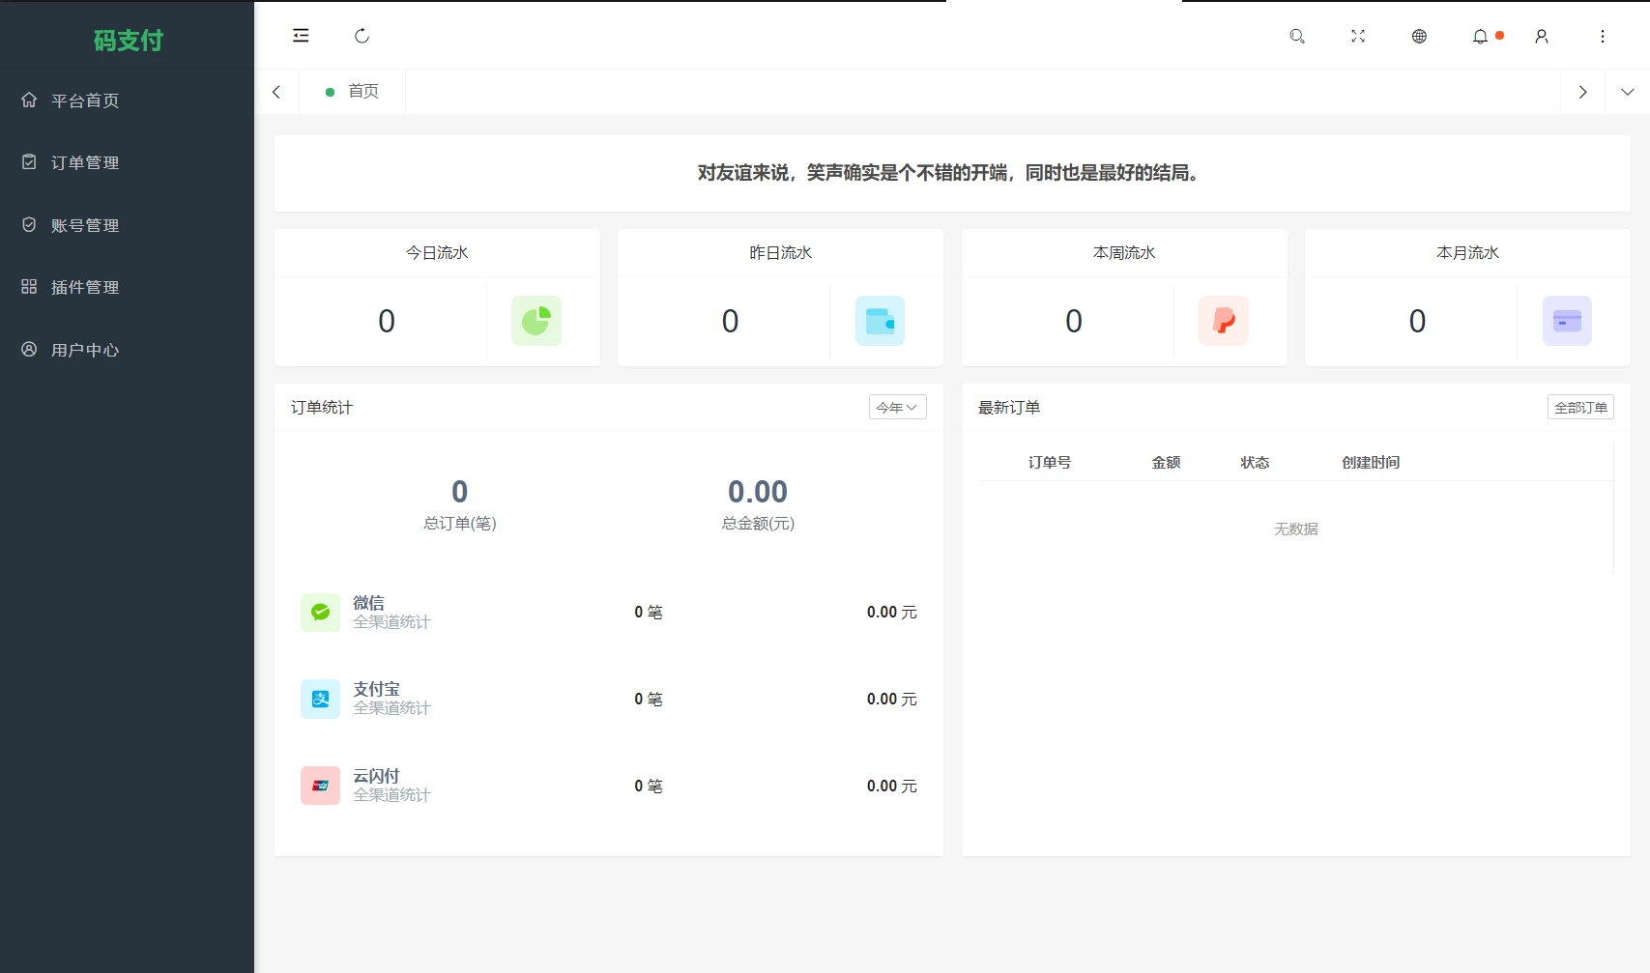Click the 码支付 logo text

tap(127, 40)
